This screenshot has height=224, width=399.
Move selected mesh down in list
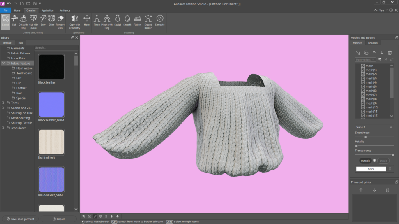(382, 53)
